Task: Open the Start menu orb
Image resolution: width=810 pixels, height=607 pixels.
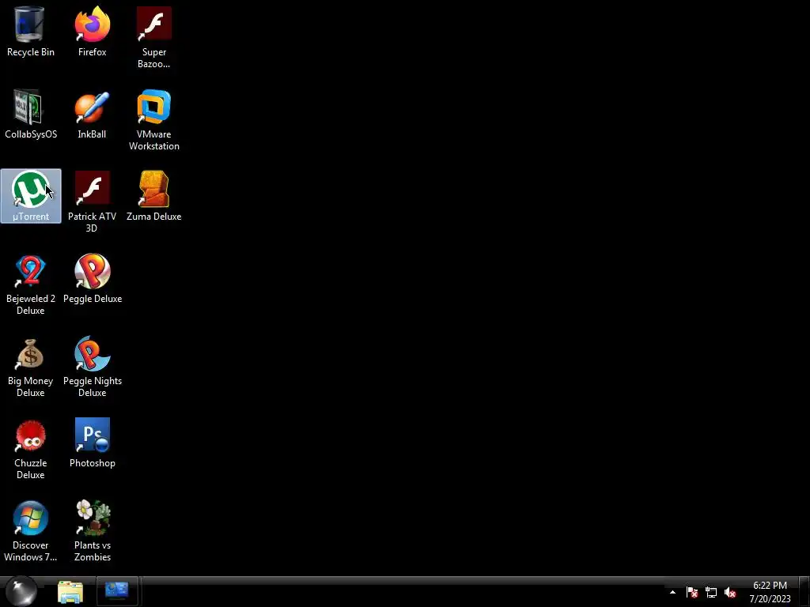Action: click(x=21, y=591)
